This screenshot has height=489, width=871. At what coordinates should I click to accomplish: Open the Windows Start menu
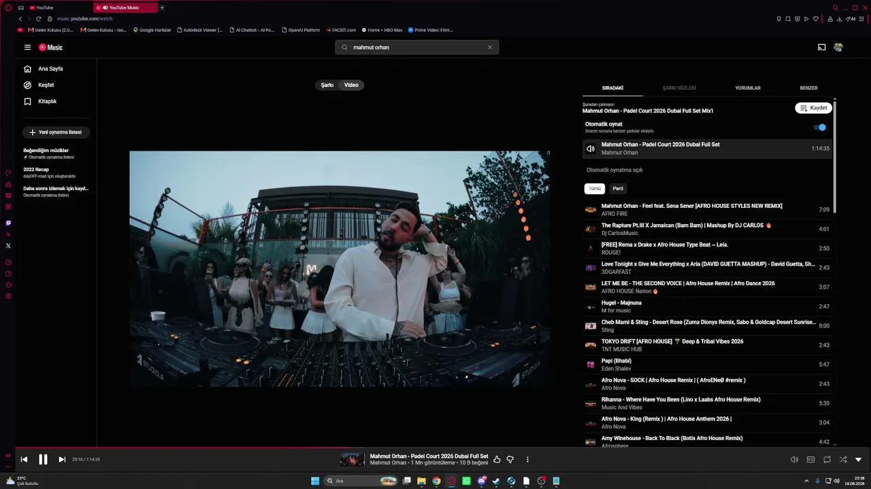(315, 481)
